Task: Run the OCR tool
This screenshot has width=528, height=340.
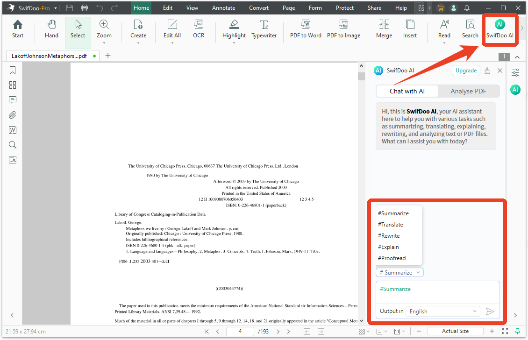Action: point(199,29)
